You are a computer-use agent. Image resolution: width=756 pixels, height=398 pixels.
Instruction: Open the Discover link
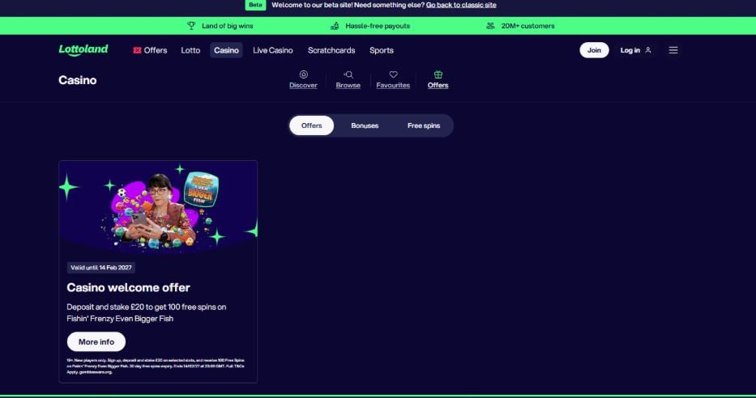pos(303,85)
